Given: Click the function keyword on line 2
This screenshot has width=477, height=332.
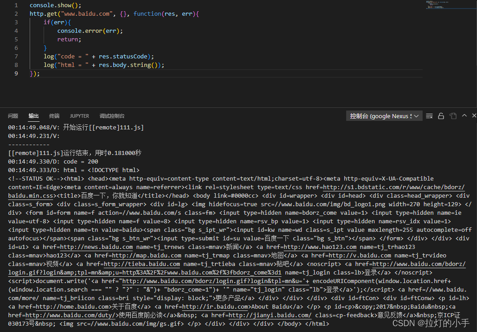Looking at the screenshot, I should tap(147, 13).
